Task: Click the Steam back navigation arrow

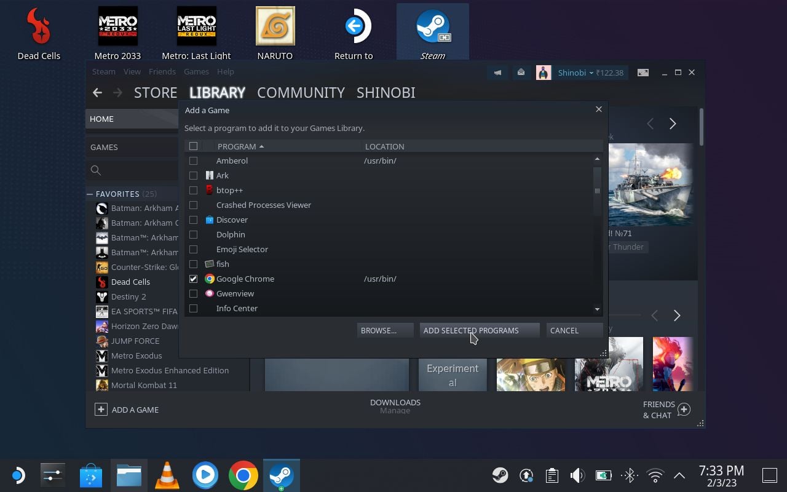Action: tap(97, 93)
